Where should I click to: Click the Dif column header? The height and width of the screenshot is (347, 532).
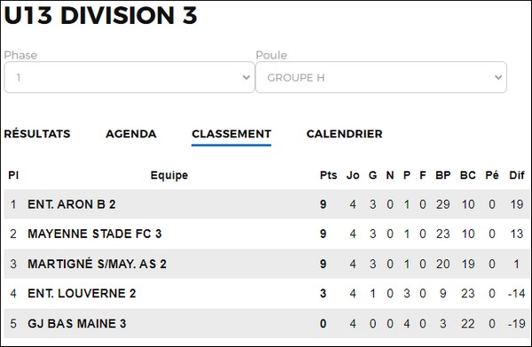coord(517,175)
